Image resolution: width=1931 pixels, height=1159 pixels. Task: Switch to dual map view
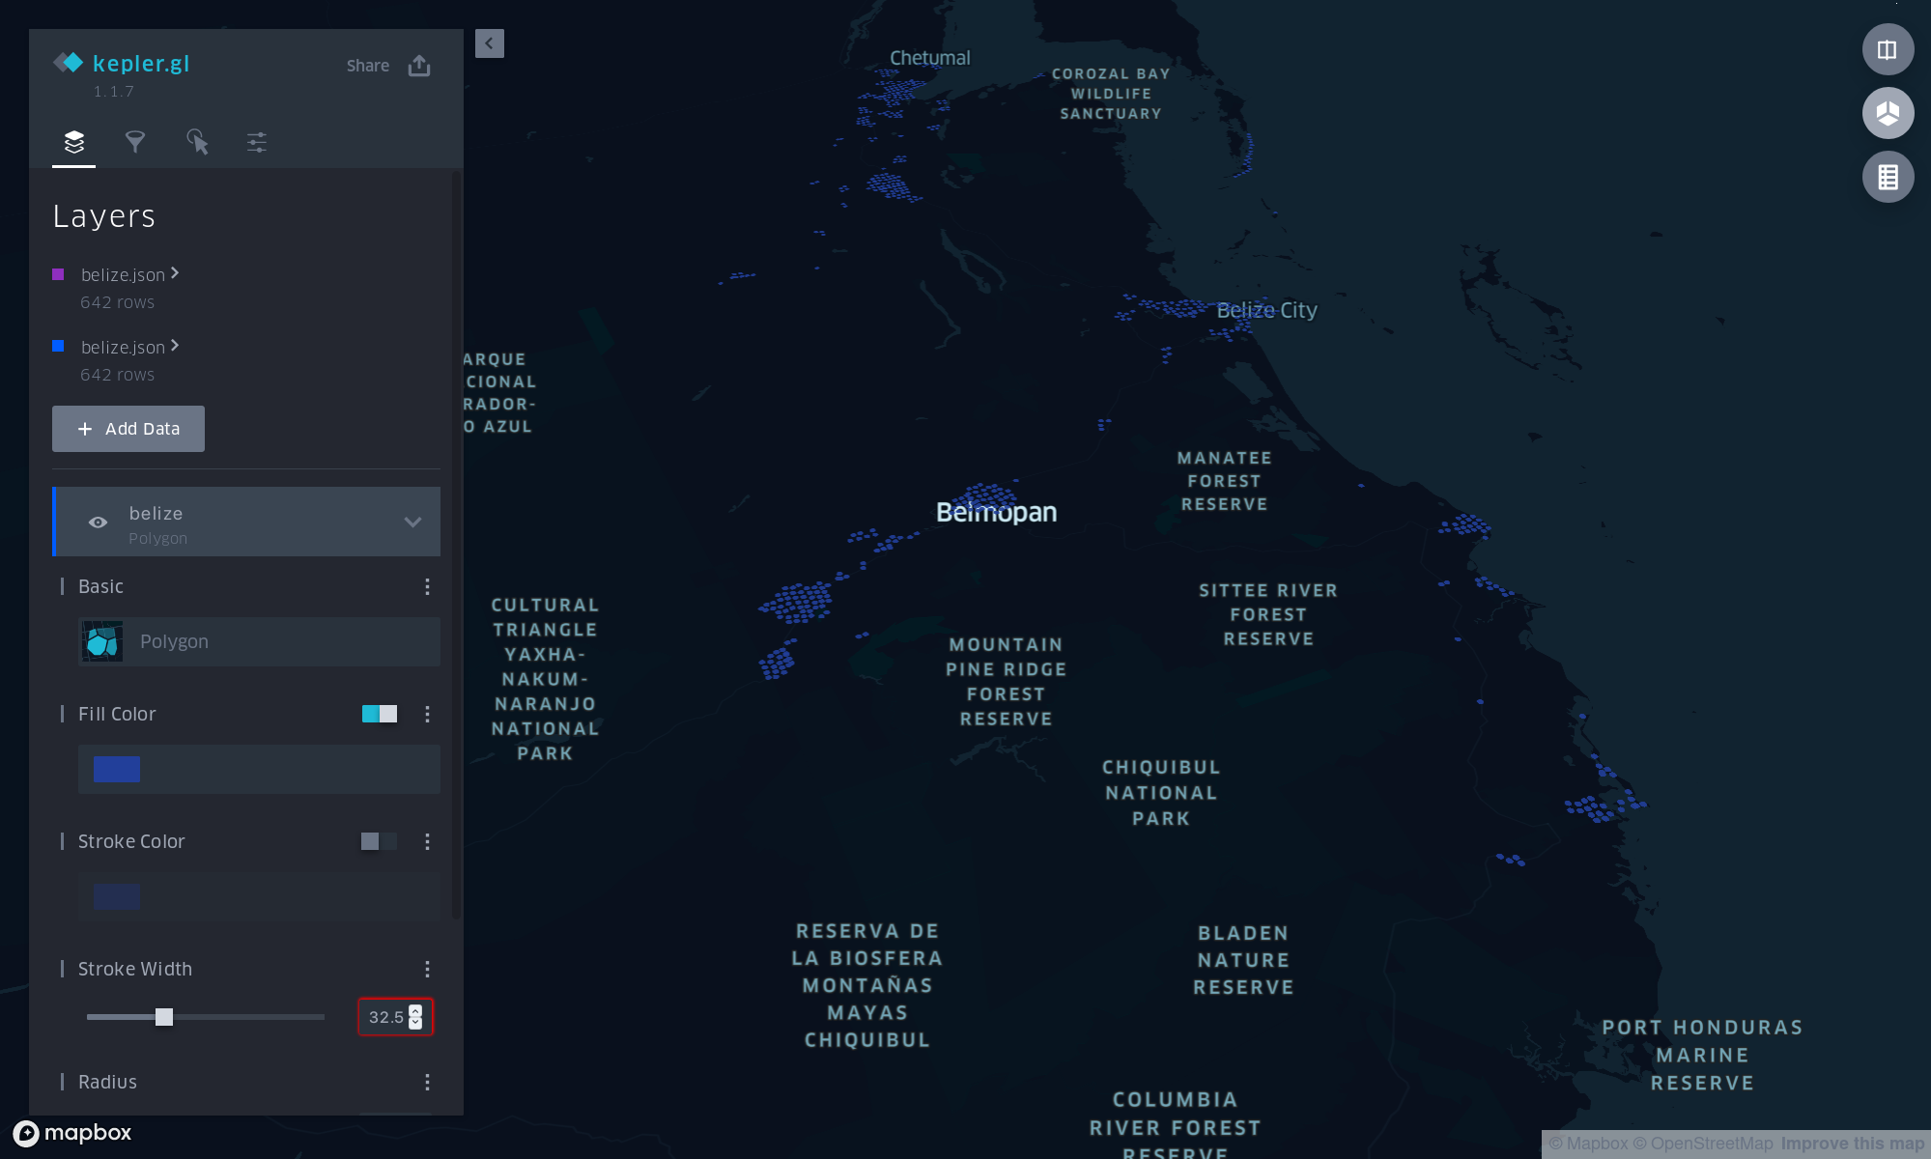tap(1888, 49)
